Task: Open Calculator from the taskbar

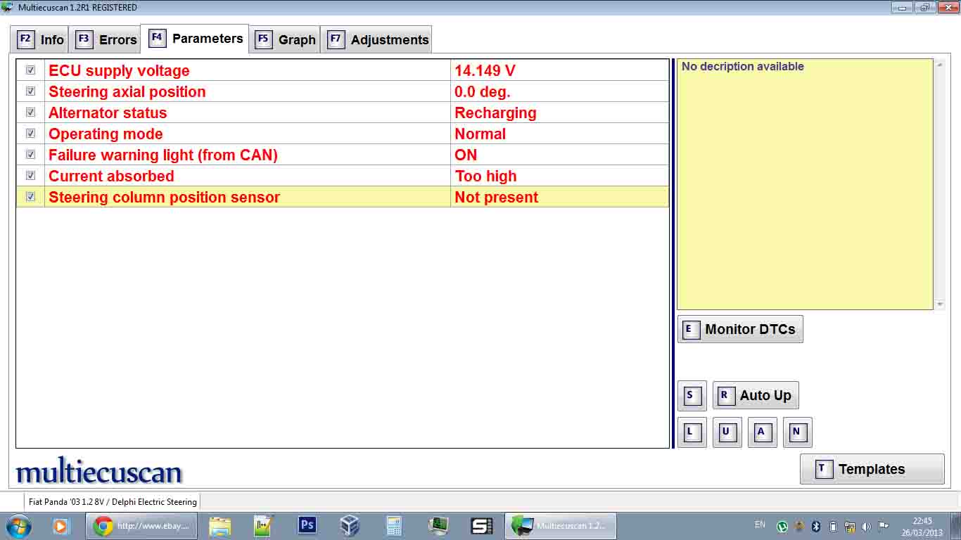Action: coord(393,525)
